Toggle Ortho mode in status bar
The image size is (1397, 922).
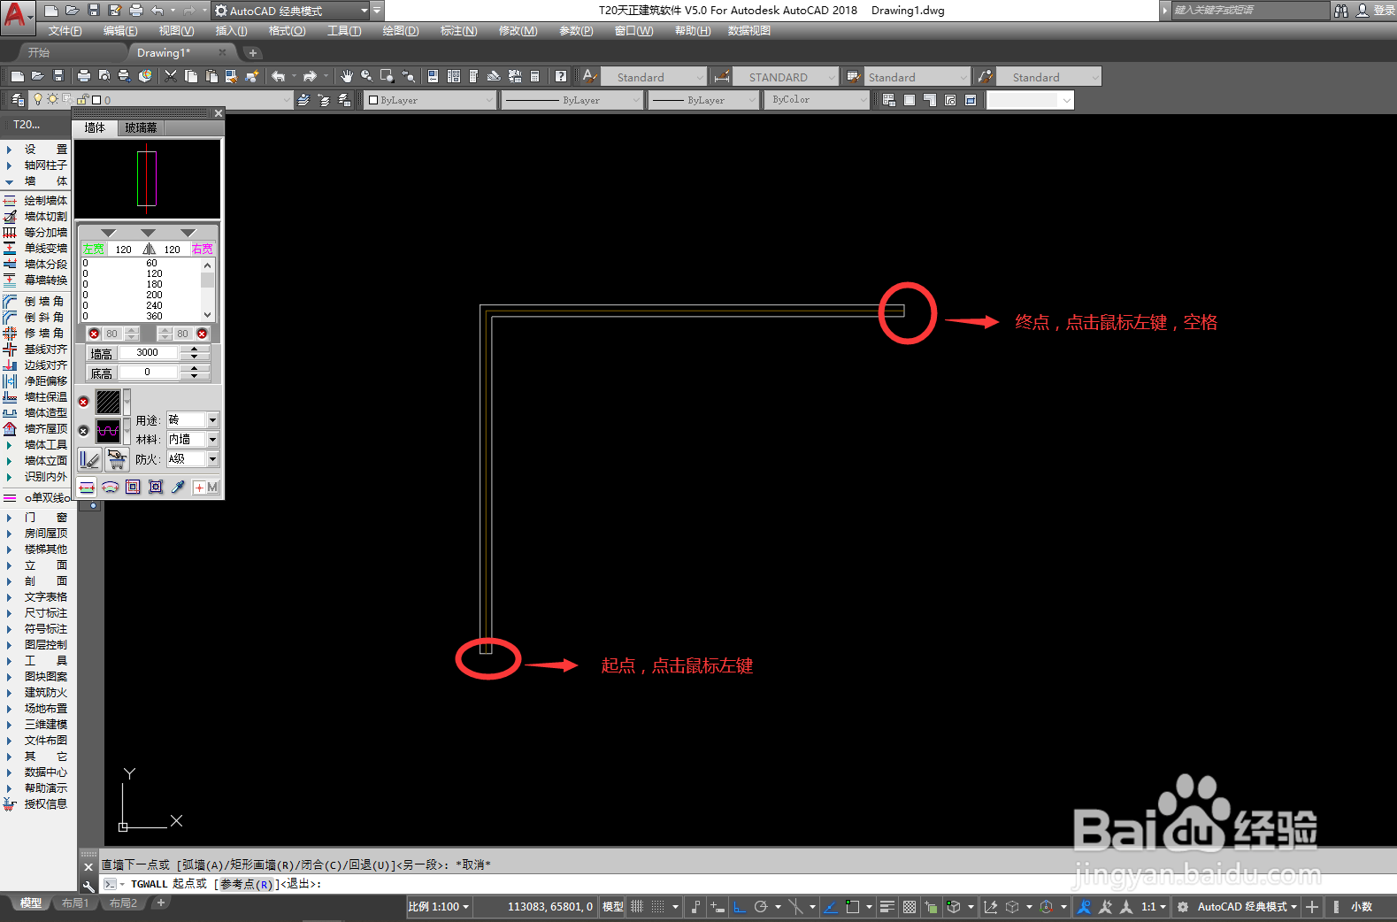740,906
